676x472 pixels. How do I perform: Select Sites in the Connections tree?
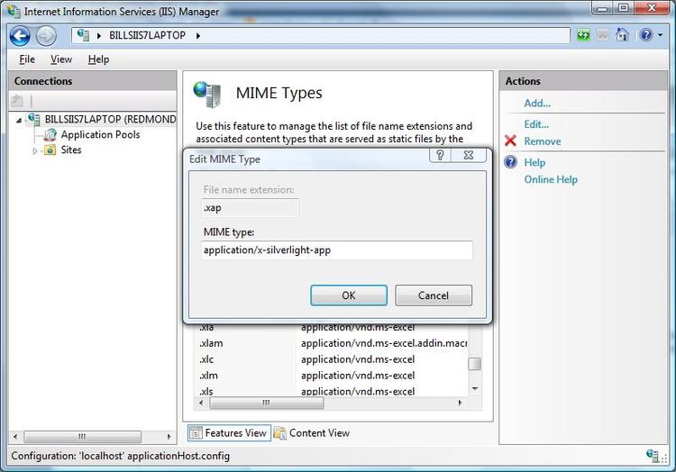[71, 150]
